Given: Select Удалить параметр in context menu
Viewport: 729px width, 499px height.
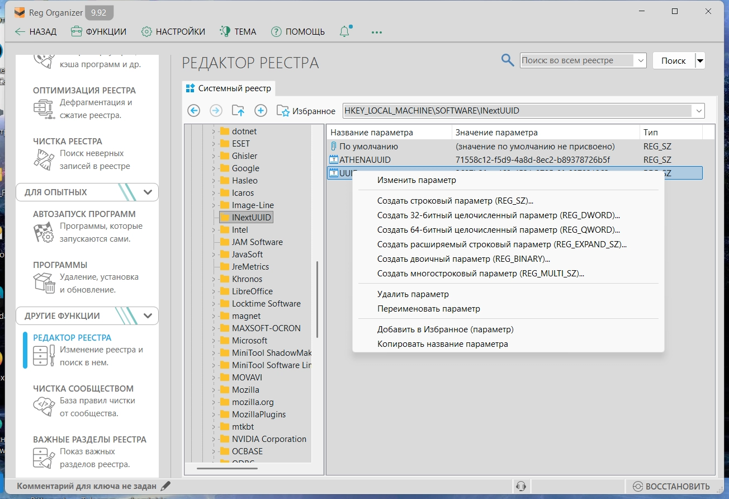Looking at the screenshot, I should (413, 294).
